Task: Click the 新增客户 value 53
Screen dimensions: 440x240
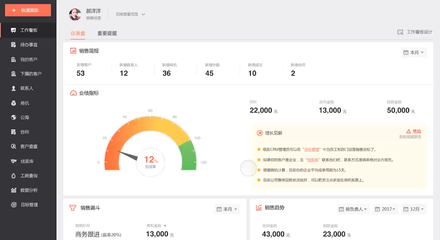Action: (81, 73)
